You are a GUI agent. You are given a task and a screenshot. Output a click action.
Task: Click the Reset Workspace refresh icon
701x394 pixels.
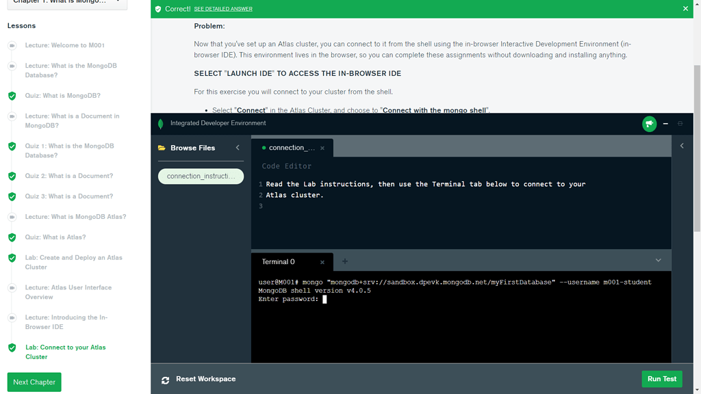coord(166,379)
